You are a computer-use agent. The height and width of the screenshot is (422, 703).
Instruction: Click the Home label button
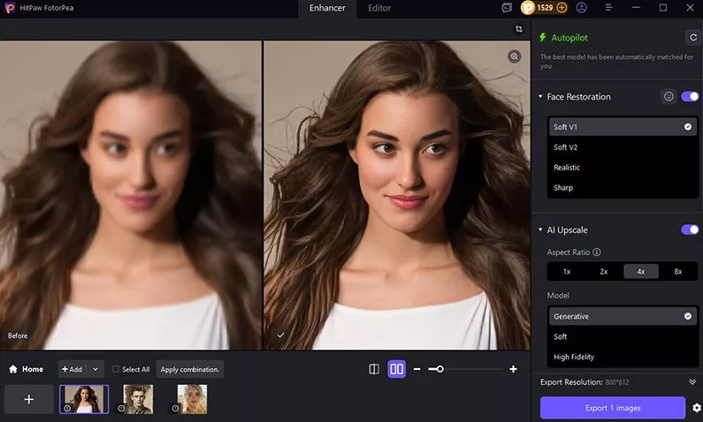coord(33,369)
